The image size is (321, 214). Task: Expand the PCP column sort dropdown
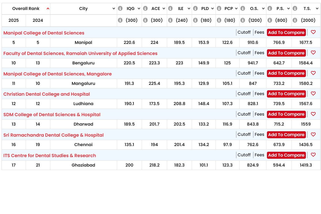(236, 9)
